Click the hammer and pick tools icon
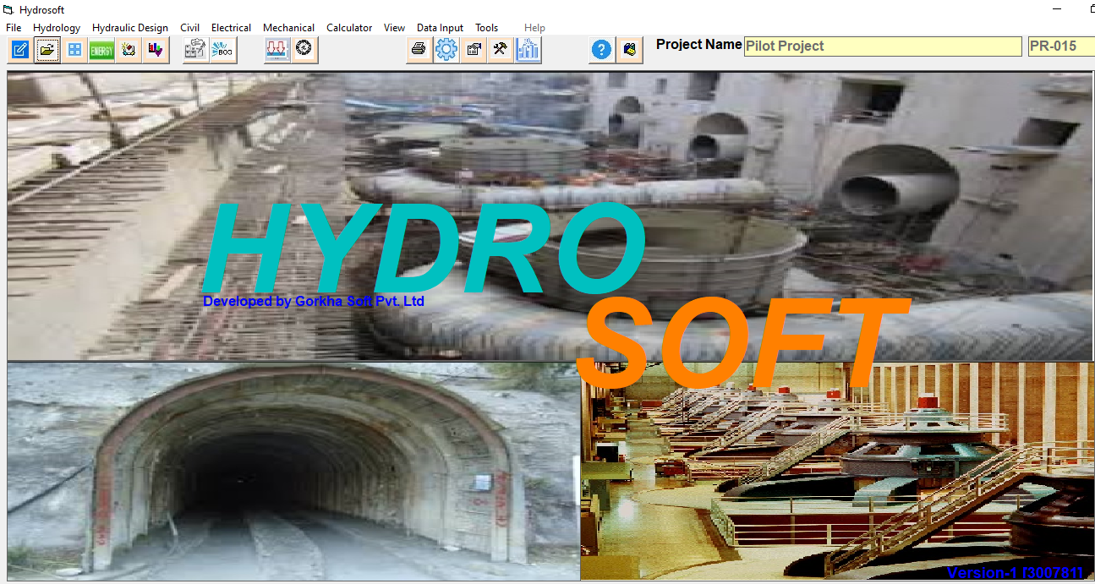Image resolution: width=1095 pixels, height=584 pixels. (500, 50)
